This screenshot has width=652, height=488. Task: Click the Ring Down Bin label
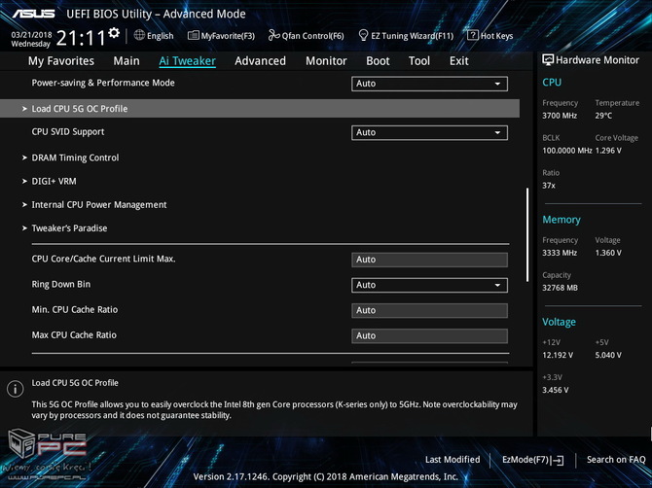(61, 285)
